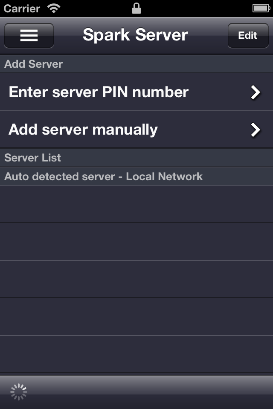273x409 pixels.
Task: Select fourth empty row in server list
Action: [x=136, y=317]
